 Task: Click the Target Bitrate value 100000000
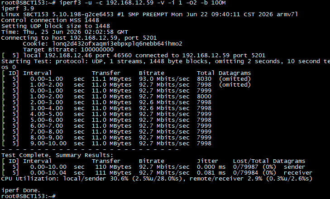tap(97, 50)
